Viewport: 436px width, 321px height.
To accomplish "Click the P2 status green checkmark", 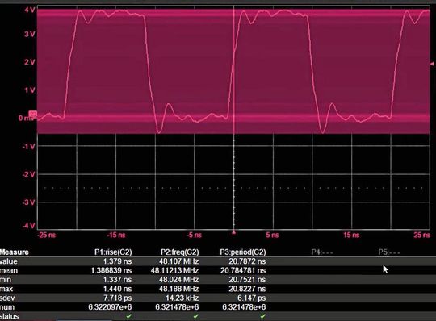I will click(195, 316).
